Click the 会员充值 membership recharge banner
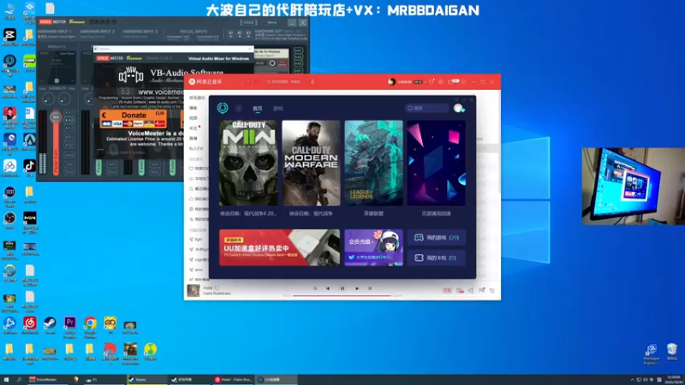 coord(373,247)
